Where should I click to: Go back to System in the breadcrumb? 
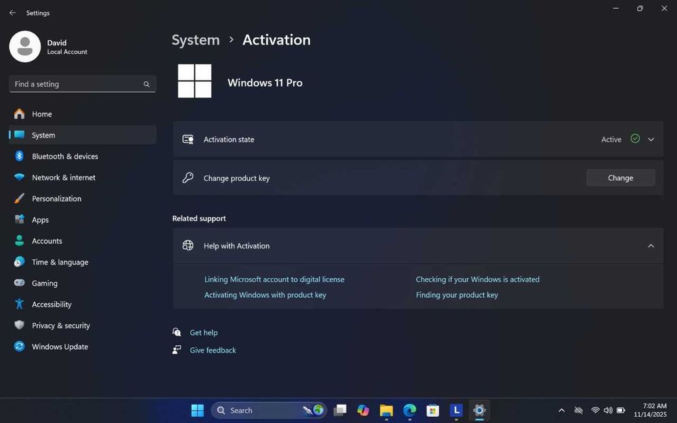click(x=196, y=40)
